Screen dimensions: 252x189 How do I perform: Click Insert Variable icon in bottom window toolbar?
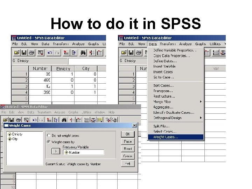pyautogui.click(x=79, y=120)
